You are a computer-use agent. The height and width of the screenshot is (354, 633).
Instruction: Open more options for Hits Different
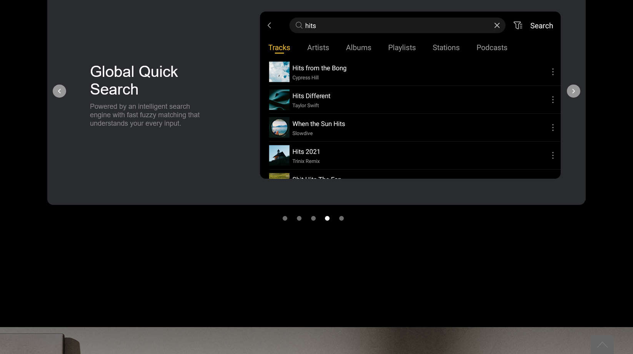(553, 100)
